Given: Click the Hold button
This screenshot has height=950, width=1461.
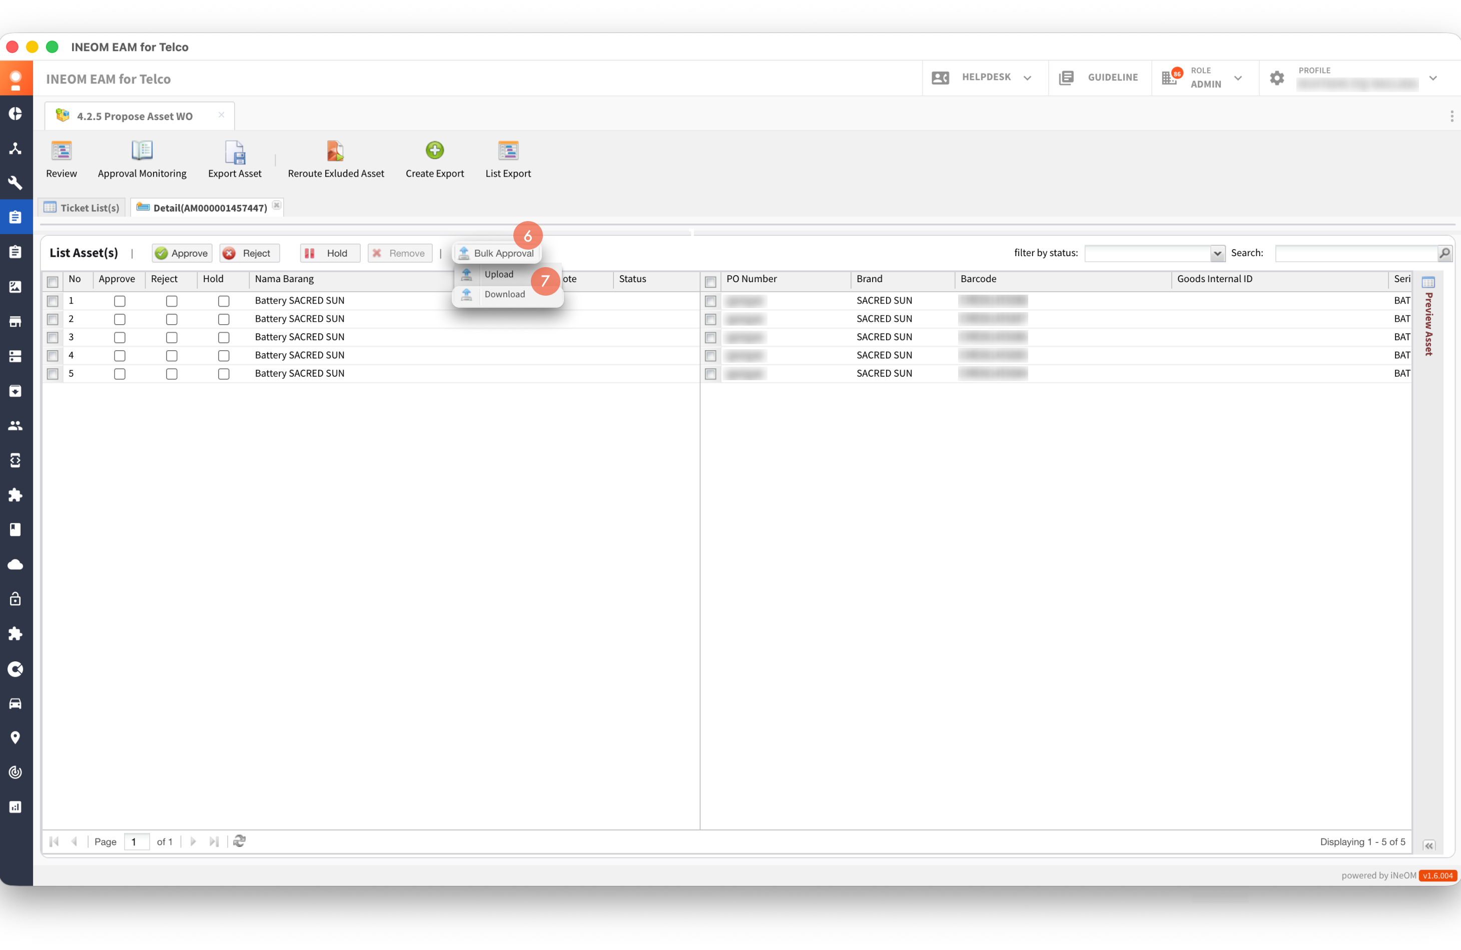Looking at the screenshot, I should tap(330, 254).
